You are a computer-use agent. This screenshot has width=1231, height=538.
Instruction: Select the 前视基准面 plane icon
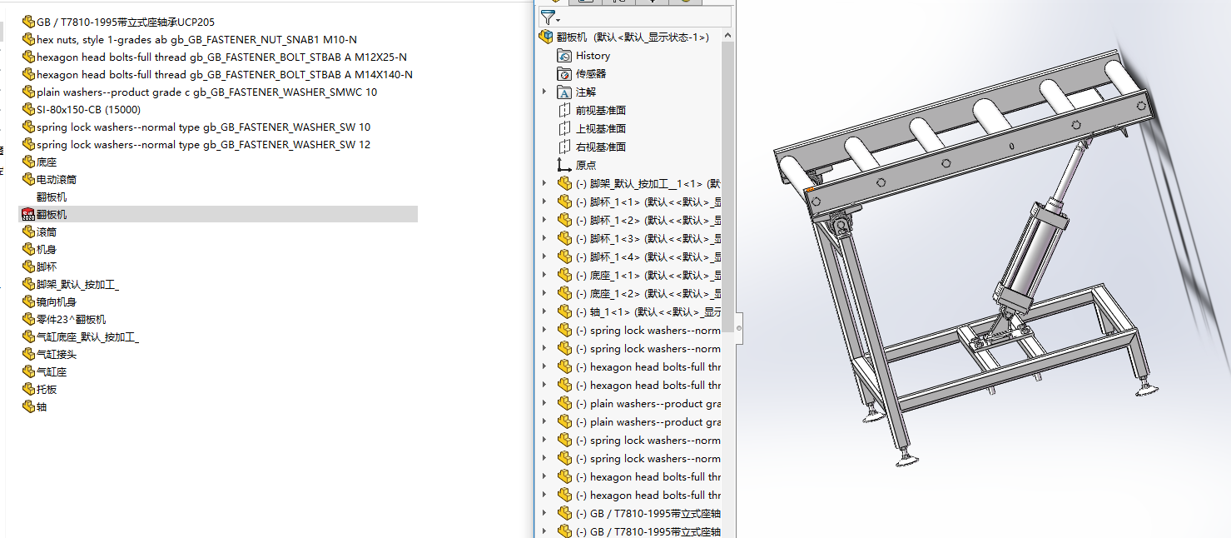(565, 111)
